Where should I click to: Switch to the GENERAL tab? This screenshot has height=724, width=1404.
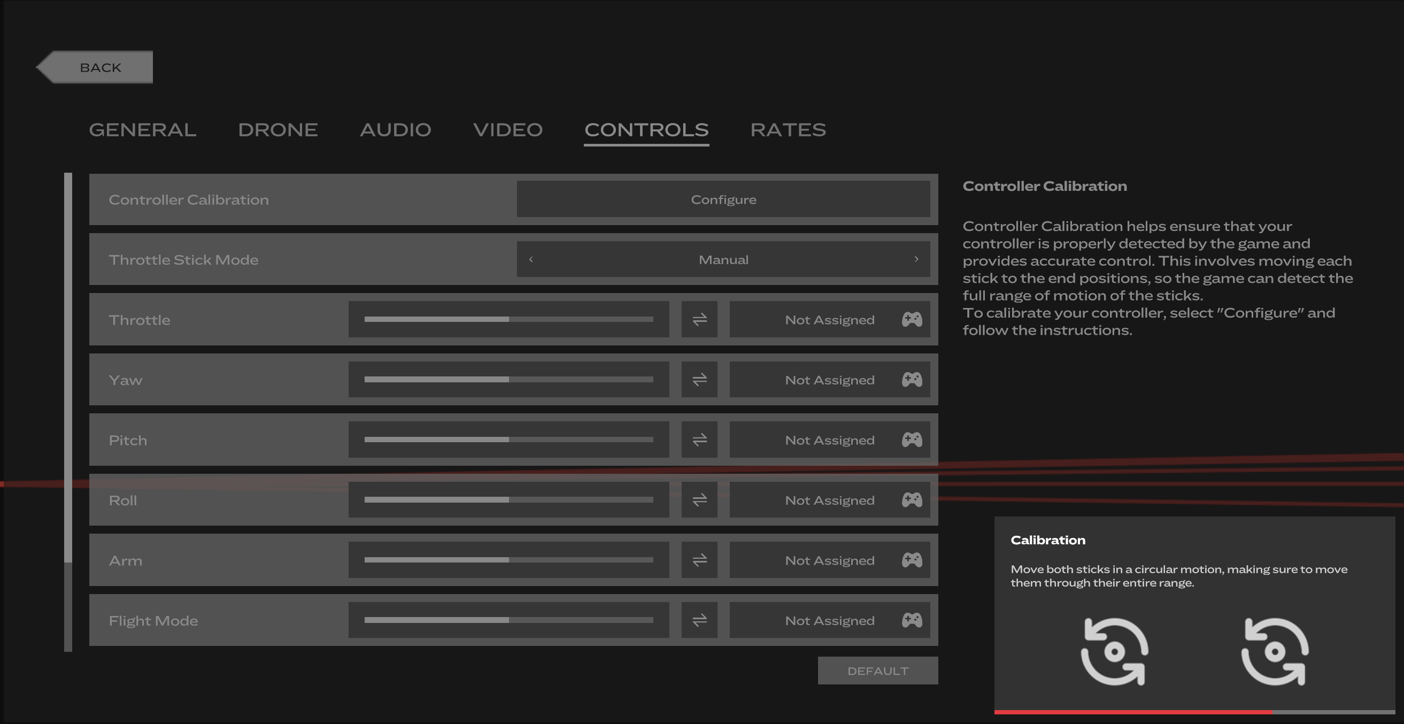click(143, 130)
